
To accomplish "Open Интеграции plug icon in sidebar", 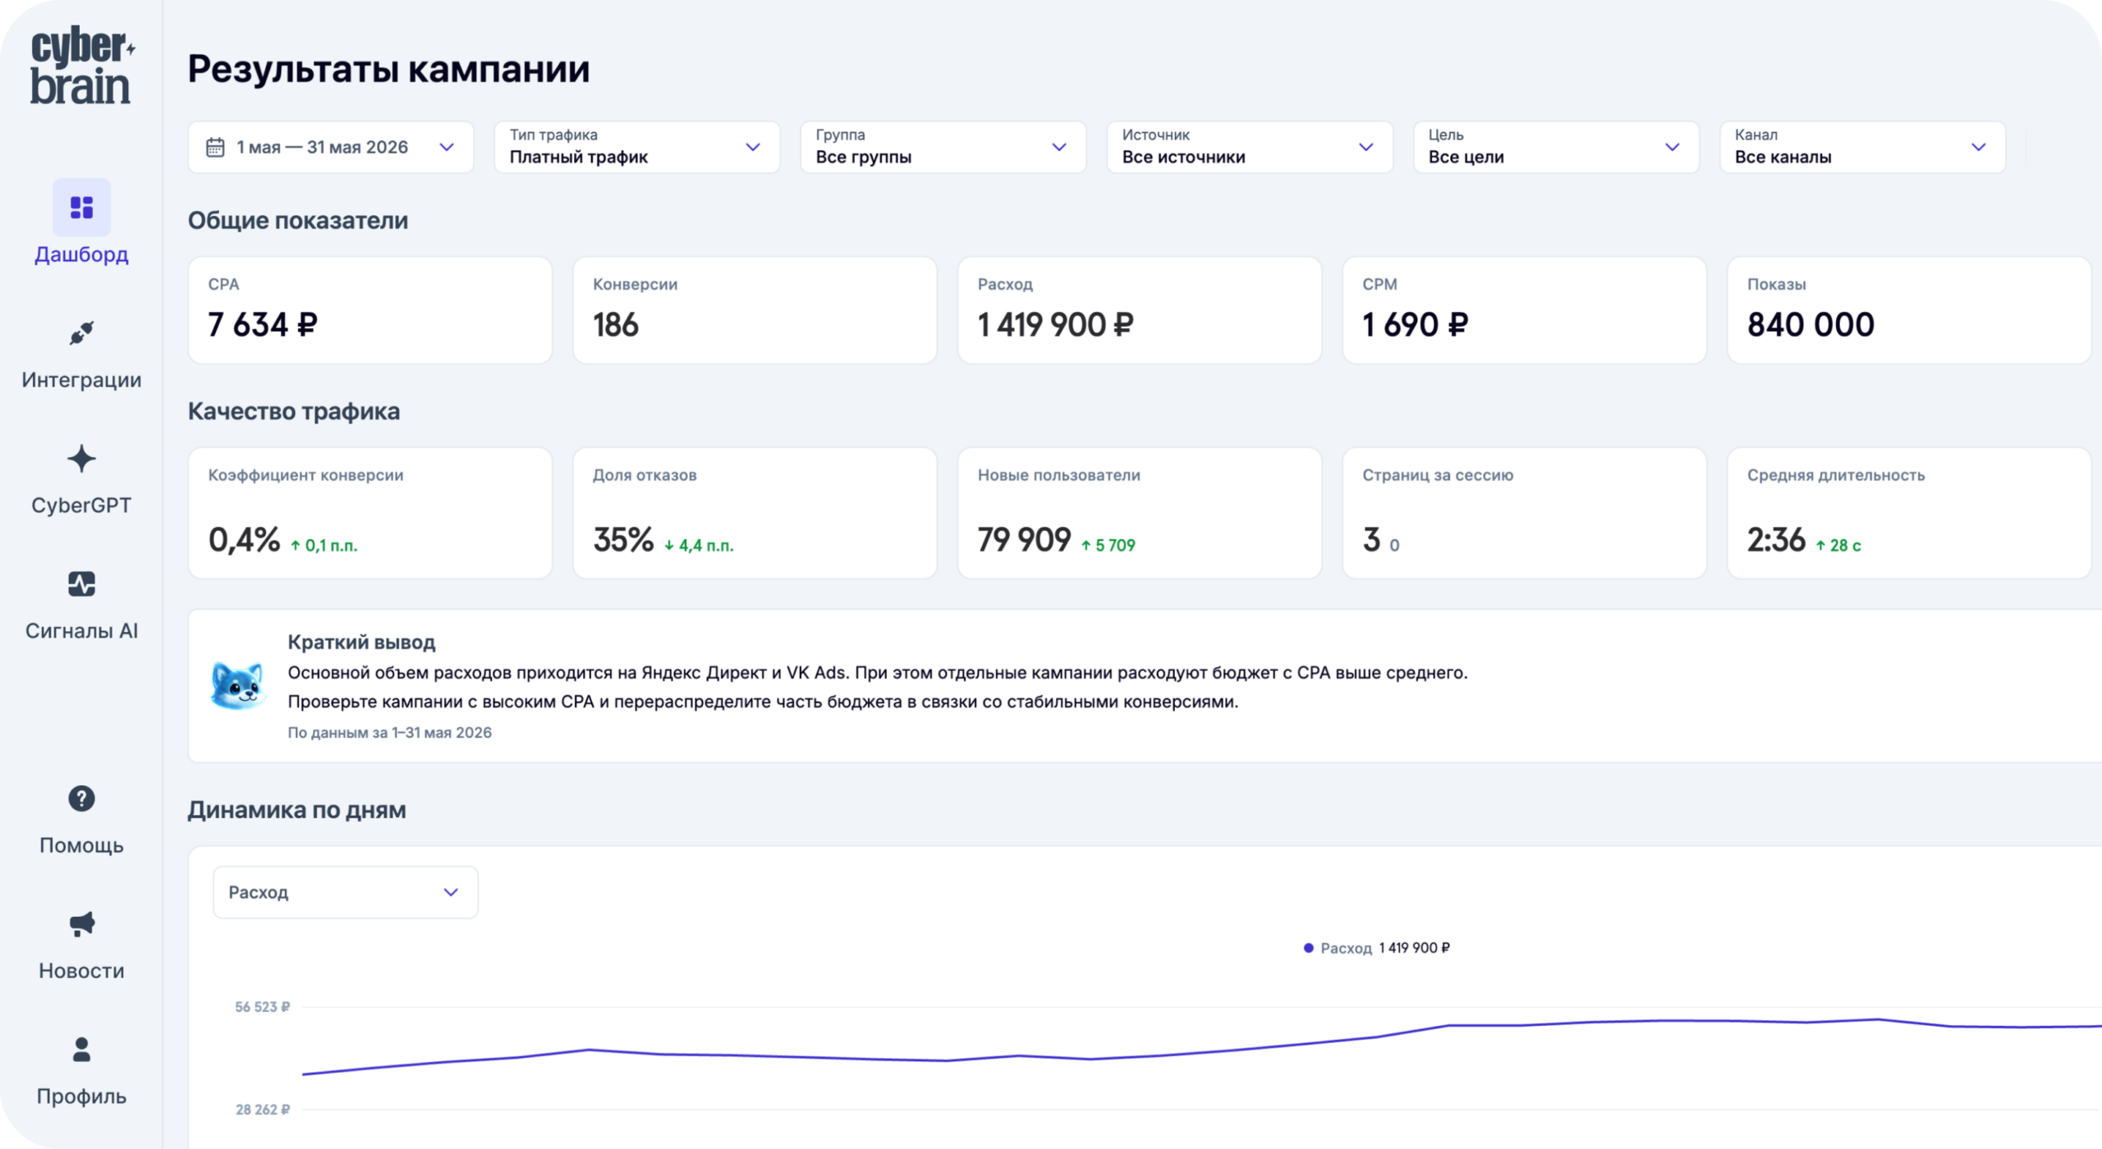I will [81, 332].
